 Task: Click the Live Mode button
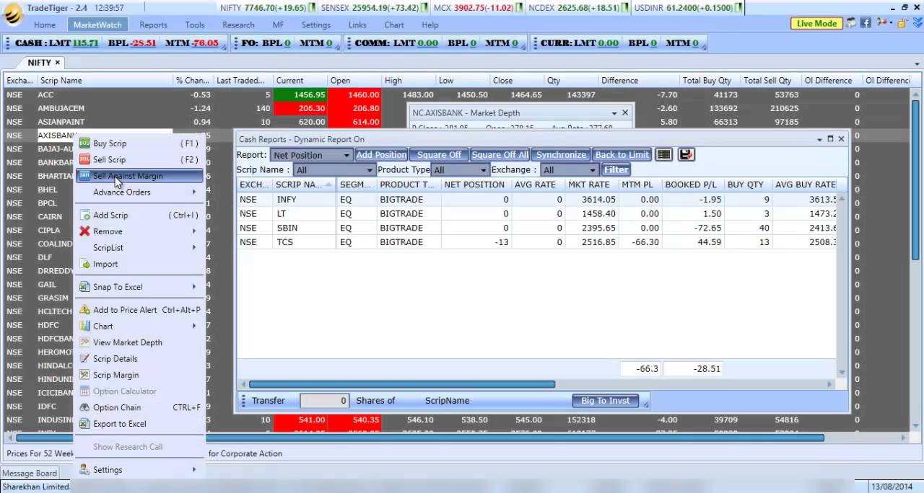coord(816,24)
